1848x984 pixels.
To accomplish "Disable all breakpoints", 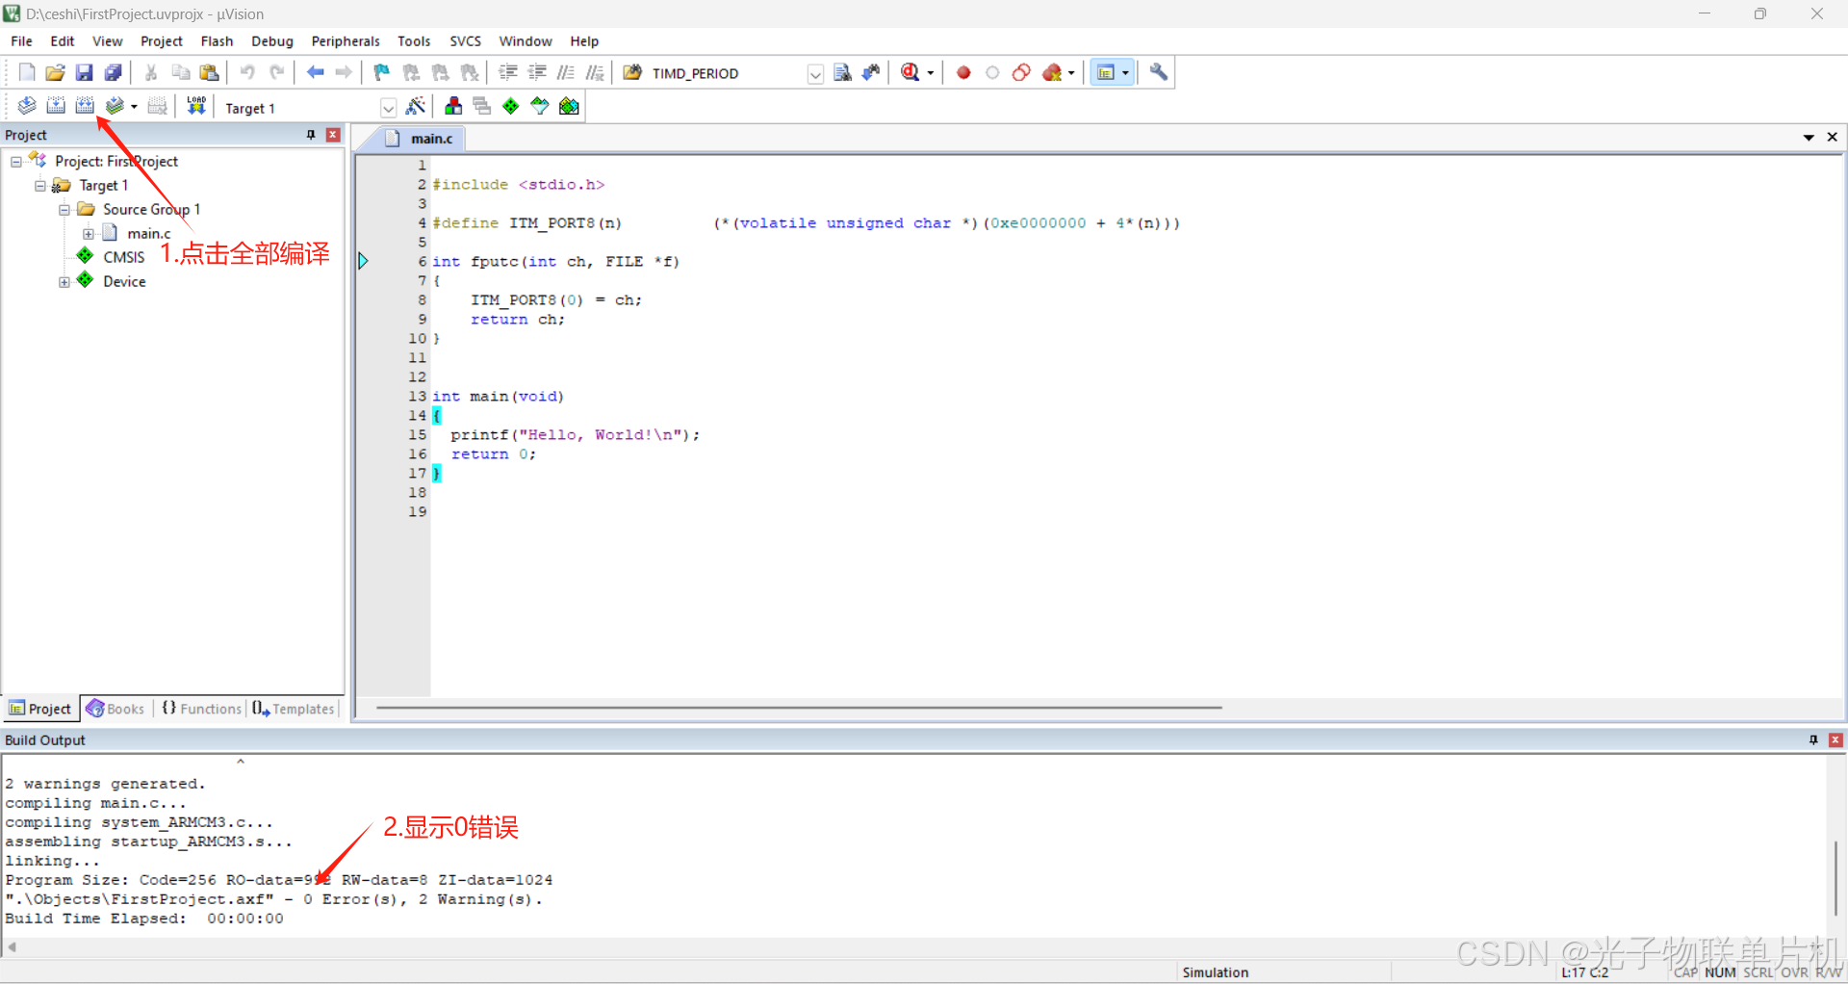I will tap(1021, 72).
